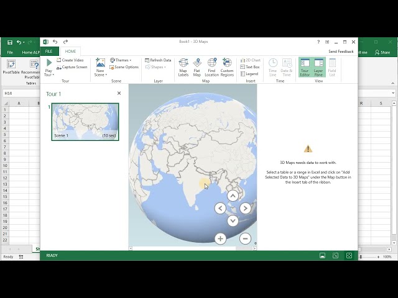Toggle the Time Line button
Screen dimensions: 398x298
coord(273,67)
